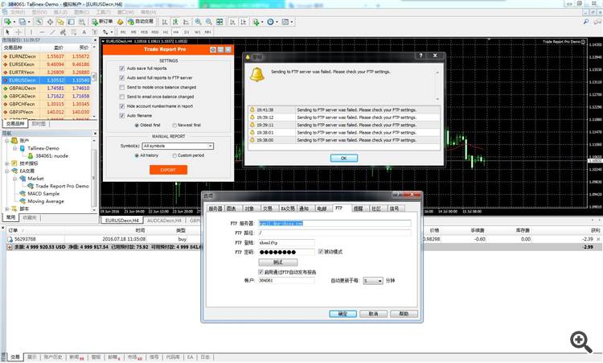603x363 pixels.
Task: Expand the scripts tree node at Navigator bottom
Action: [x=7, y=208]
